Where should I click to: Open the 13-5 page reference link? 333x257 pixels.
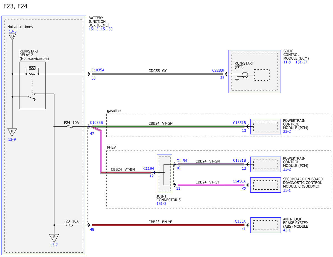pos(12,31)
